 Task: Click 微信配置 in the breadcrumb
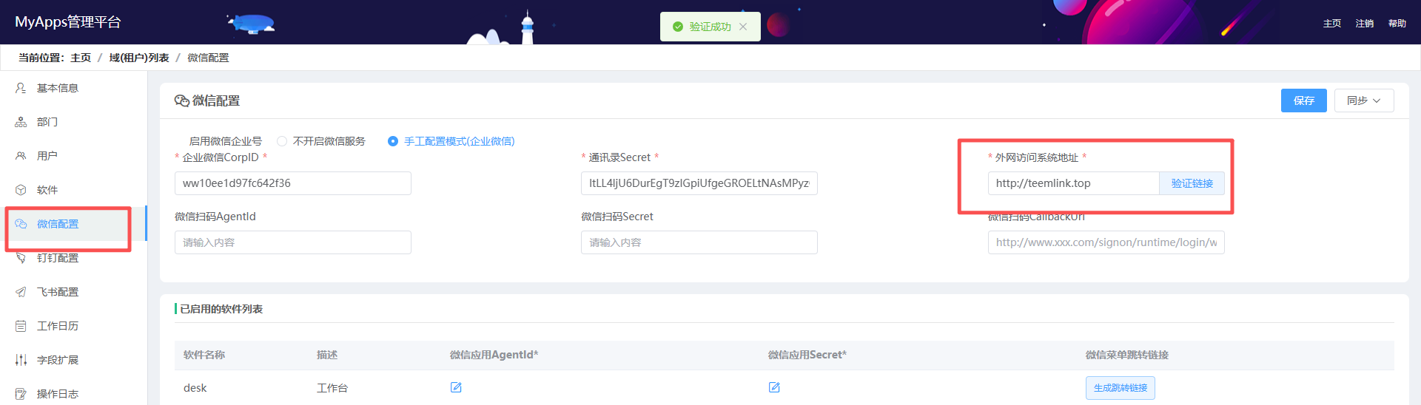pyautogui.click(x=208, y=58)
